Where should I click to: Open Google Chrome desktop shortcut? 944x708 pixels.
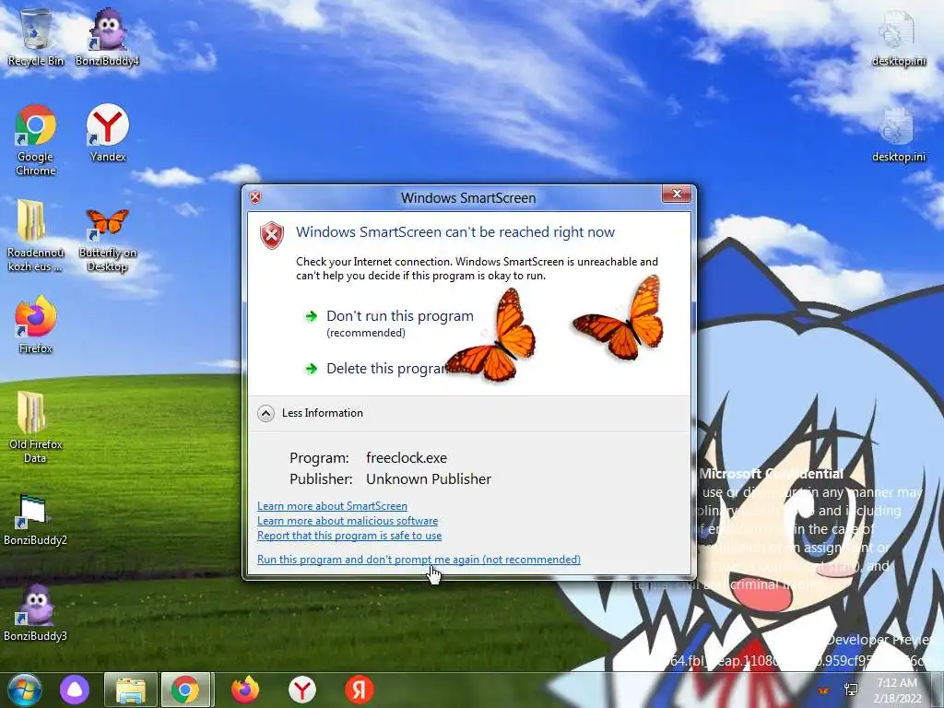click(x=36, y=140)
